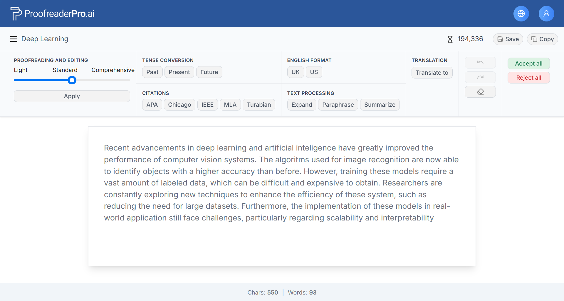The image size is (564, 301).
Task: Click the hourglass credits icon
Action: pyautogui.click(x=450, y=39)
